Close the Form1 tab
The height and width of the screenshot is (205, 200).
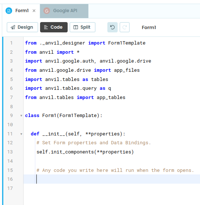34,11
